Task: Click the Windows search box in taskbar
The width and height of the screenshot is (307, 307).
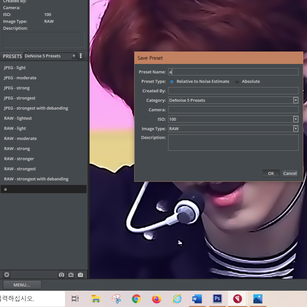Action: [32, 299]
